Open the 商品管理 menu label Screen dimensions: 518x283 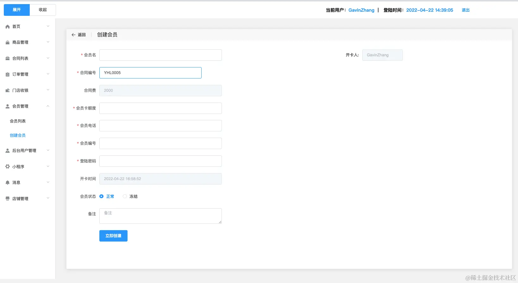(x=20, y=42)
